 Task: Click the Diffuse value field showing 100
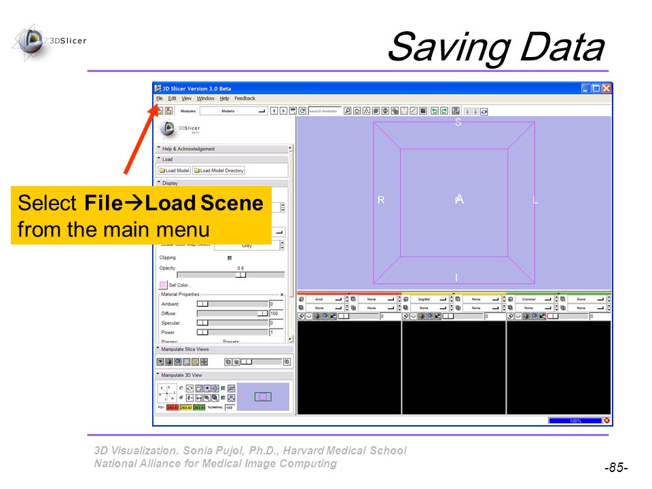pos(276,314)
